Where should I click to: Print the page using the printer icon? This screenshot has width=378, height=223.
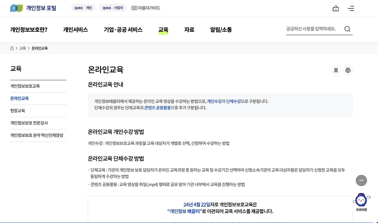pyautogui.click(x=348, y=70)
